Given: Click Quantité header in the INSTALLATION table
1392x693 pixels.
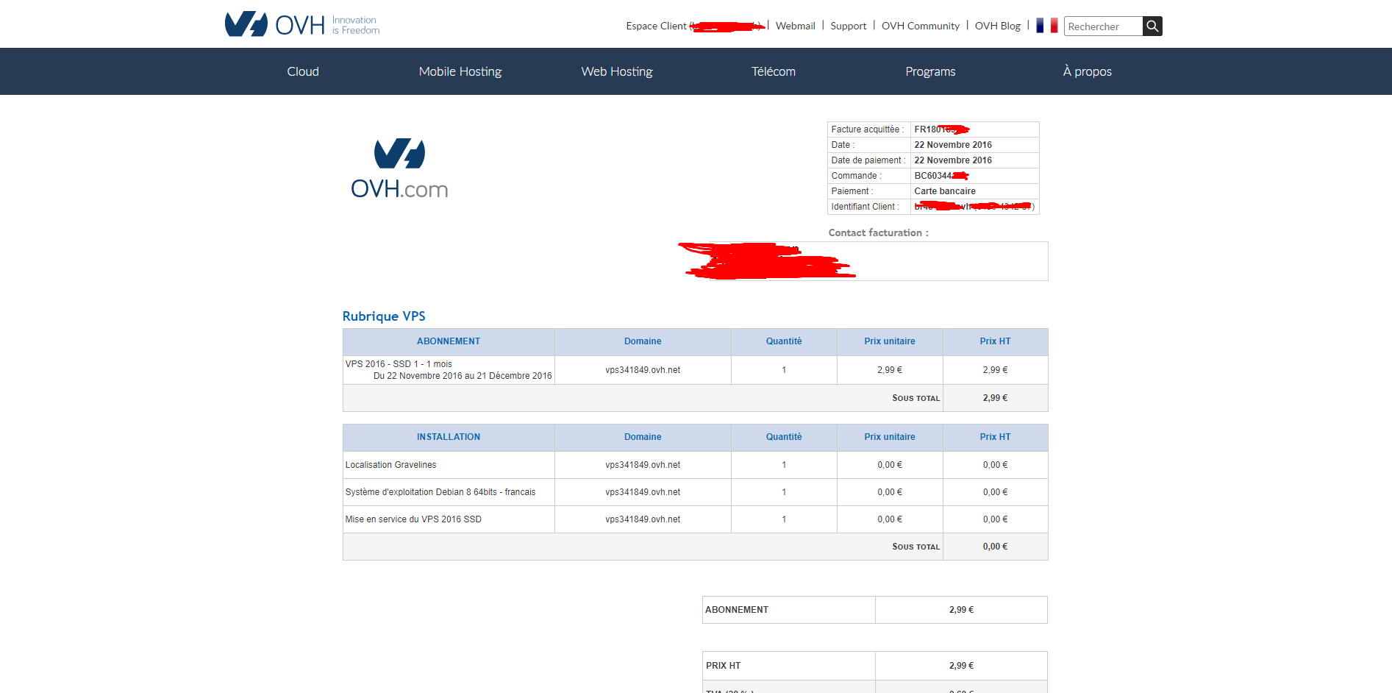Looking at the screenshot, I should click(x=784, y=437).
